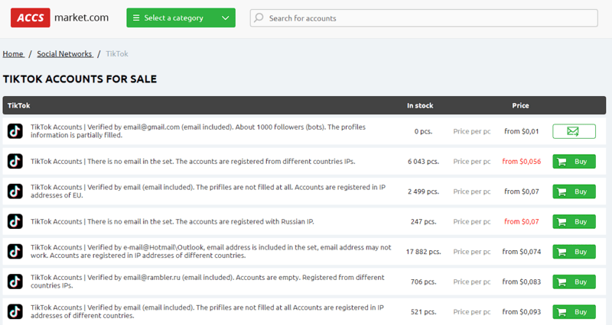The image size is (612, 325).
Task: Buy Russian IP accounts with 247 pcs.
Action: pos(575,221)
